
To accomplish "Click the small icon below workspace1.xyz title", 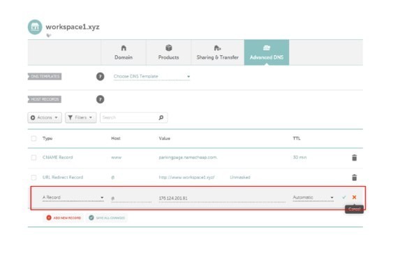I will (49, 36).
